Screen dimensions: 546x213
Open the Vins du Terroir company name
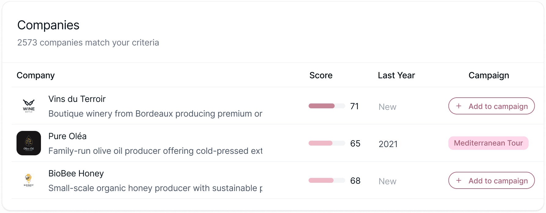[77, 99]
